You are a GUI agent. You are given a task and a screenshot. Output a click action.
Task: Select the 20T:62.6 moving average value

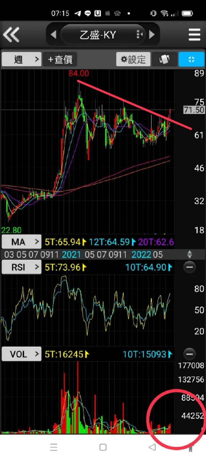pos(156,242)
